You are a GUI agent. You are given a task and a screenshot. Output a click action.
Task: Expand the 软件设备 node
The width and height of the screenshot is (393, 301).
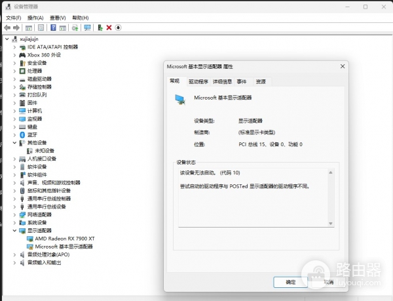14,167
